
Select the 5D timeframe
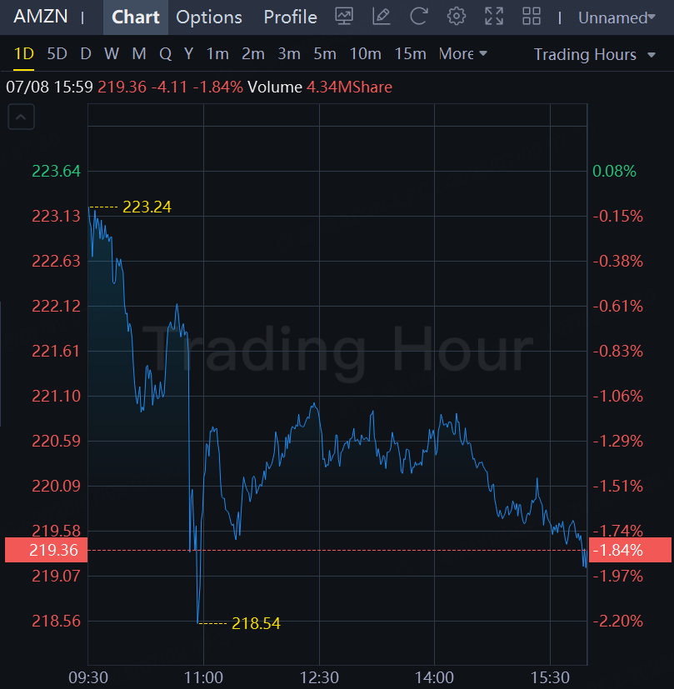pos(57,54)
